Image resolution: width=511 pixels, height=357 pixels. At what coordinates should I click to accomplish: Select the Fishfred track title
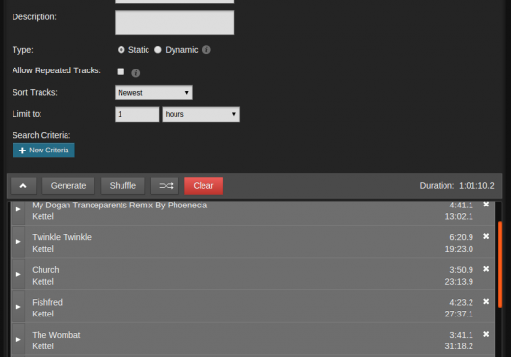pos(47,302)
